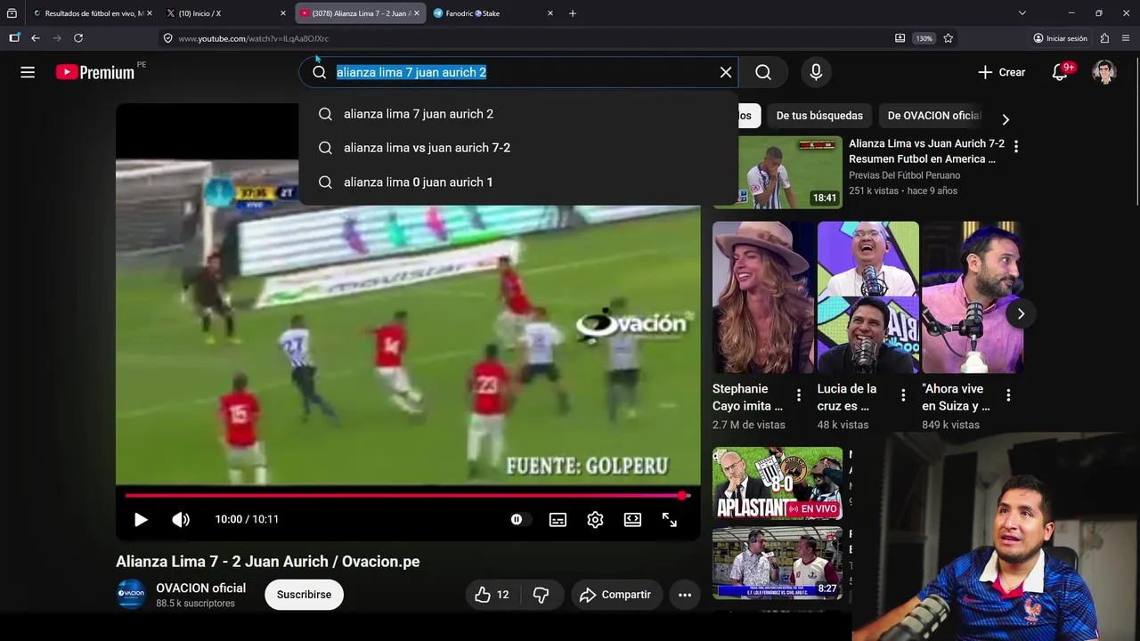Go to YouTube Premium home logo
Viewport: 1140px width, 641px height.
pos(95,72)
